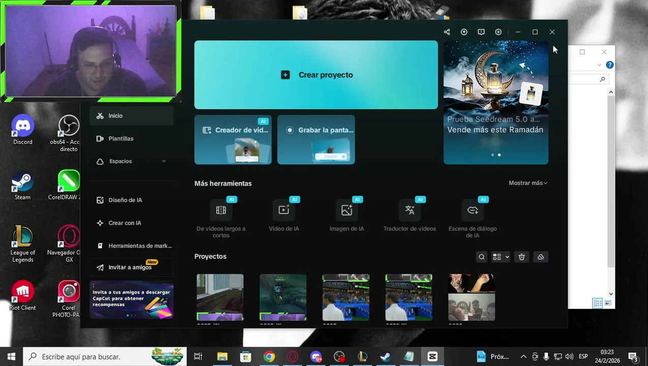
Task: Open the share icon in CapCut title bar
Action: (x=447, y=32)
